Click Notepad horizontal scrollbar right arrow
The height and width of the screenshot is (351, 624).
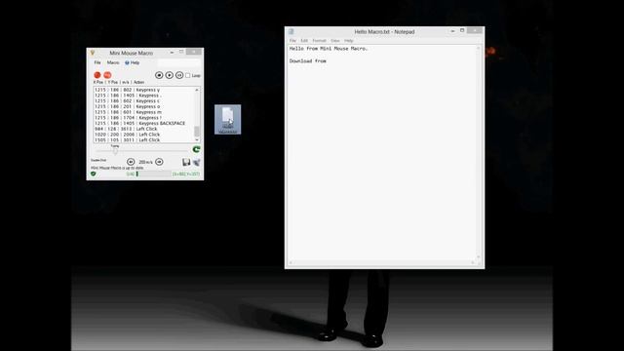click(473, 262)
